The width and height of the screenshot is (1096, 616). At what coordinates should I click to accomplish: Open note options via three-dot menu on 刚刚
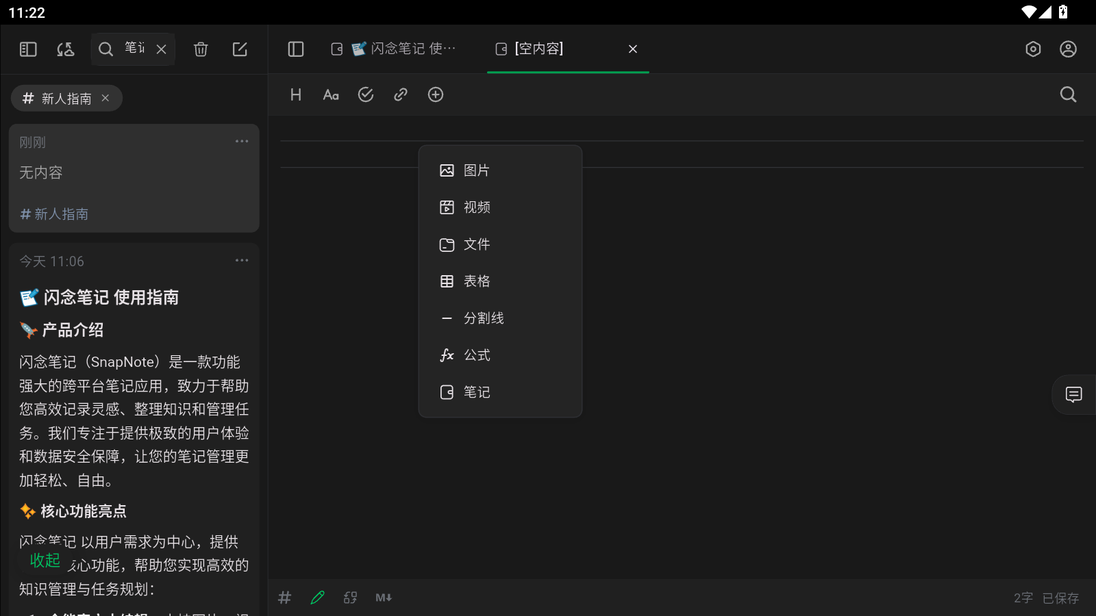click(x=241, y=141)
